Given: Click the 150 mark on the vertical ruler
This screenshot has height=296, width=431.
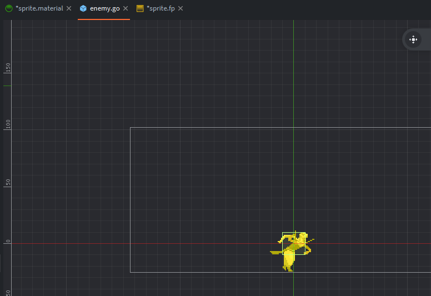Looking at the screenshot, I should [x=8, y=67].
